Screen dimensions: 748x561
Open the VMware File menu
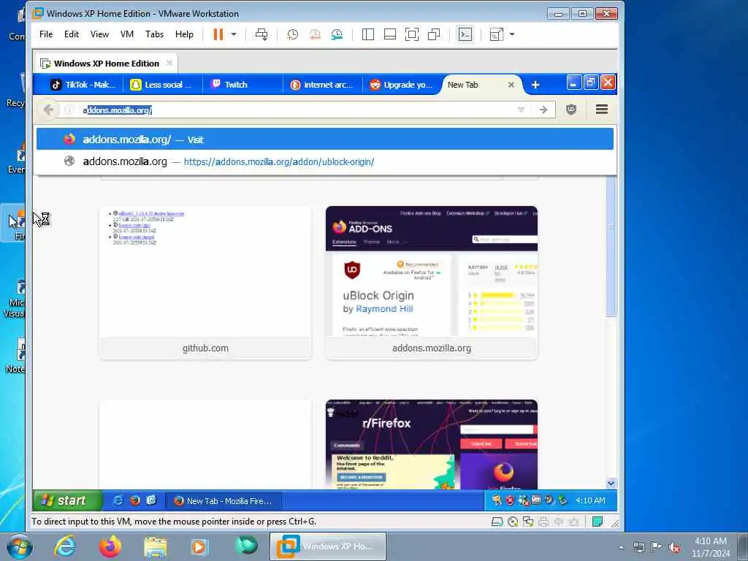coord(46,34)
